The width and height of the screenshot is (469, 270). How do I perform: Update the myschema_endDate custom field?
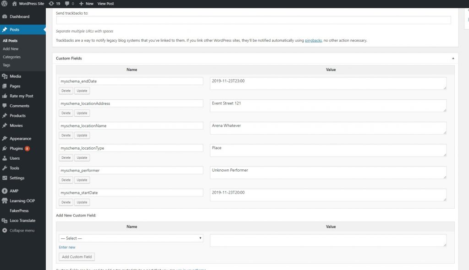[82, 91]
